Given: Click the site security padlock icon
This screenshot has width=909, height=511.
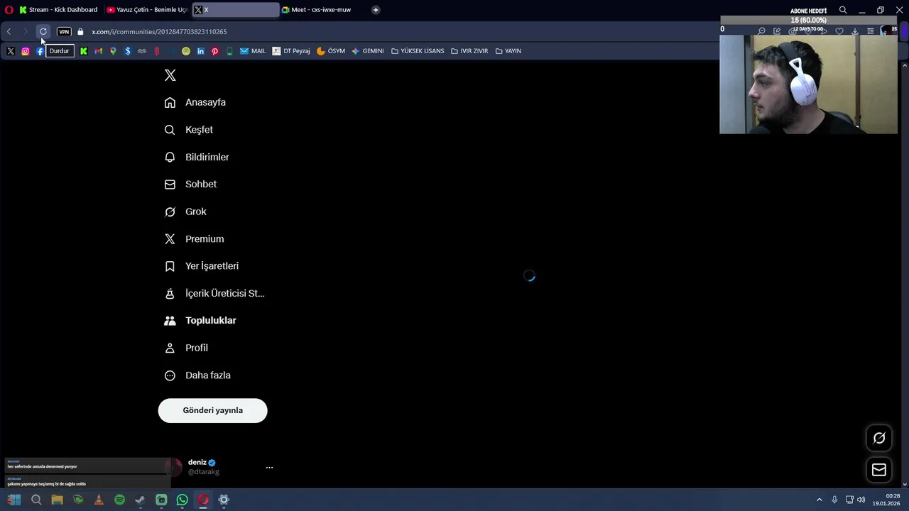Looking at the screenshot, I should pyautogui.click(x=80, y=31).
